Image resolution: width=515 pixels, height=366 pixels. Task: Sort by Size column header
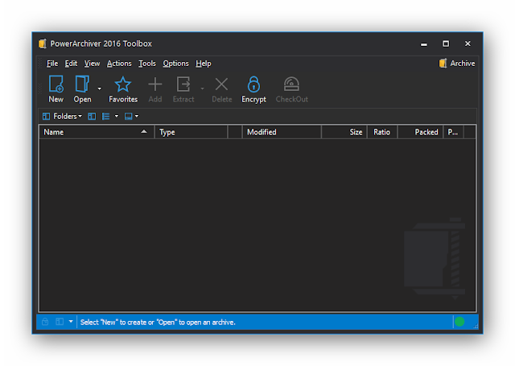click(344, 132)
